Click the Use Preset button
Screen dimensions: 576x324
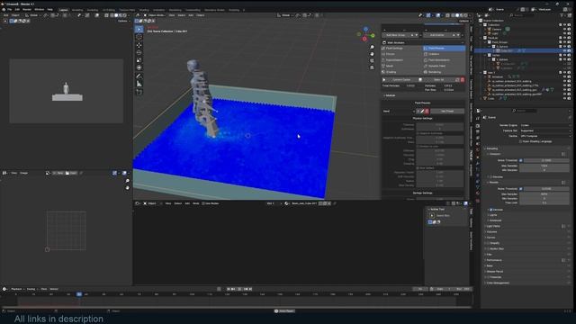447,111
